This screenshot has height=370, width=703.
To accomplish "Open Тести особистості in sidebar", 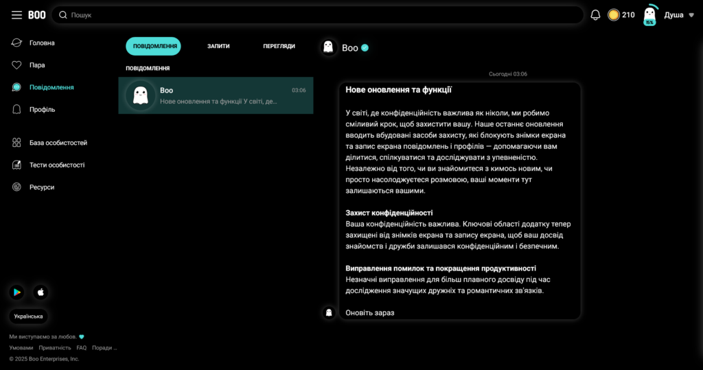I will click(x=56, y=165).
